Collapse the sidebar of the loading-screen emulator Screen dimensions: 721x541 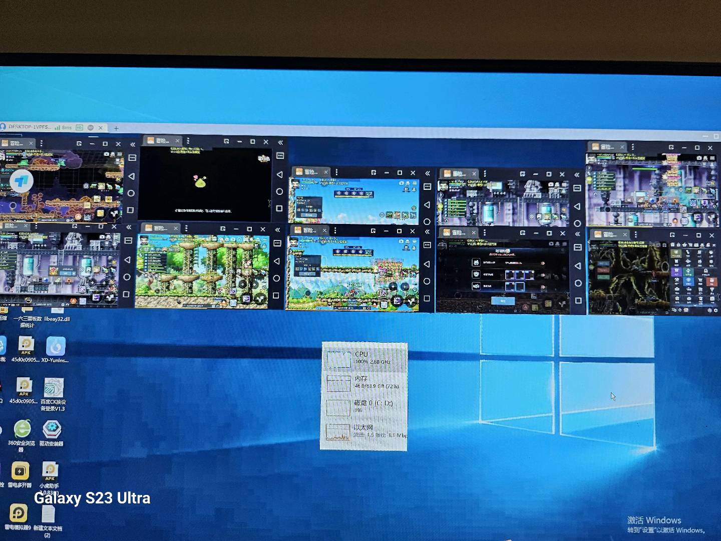280,142
